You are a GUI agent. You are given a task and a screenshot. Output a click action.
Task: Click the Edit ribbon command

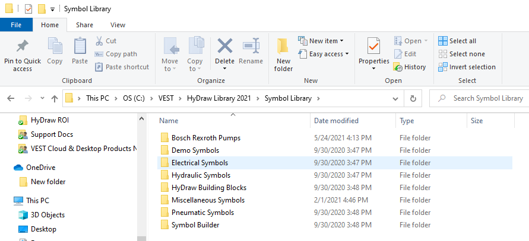[405, 54]
